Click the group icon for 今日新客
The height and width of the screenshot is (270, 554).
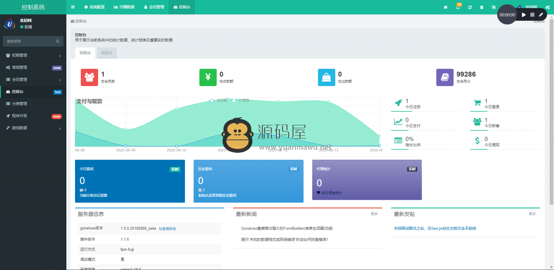click(x=477, y=122)
